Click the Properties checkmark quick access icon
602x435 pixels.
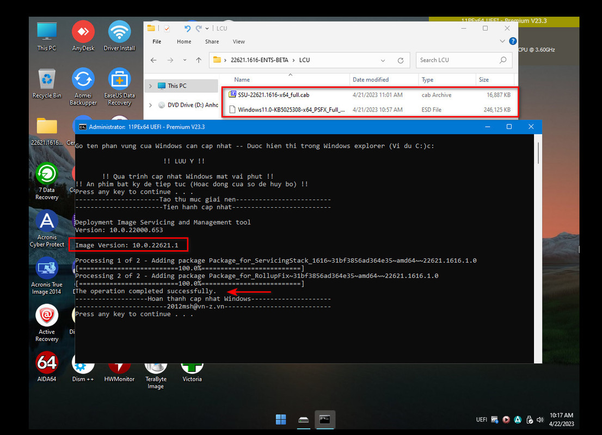167,28
